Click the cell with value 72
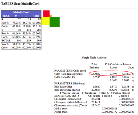The width and height of the screenshot is (138, 115). pos(16,19)
